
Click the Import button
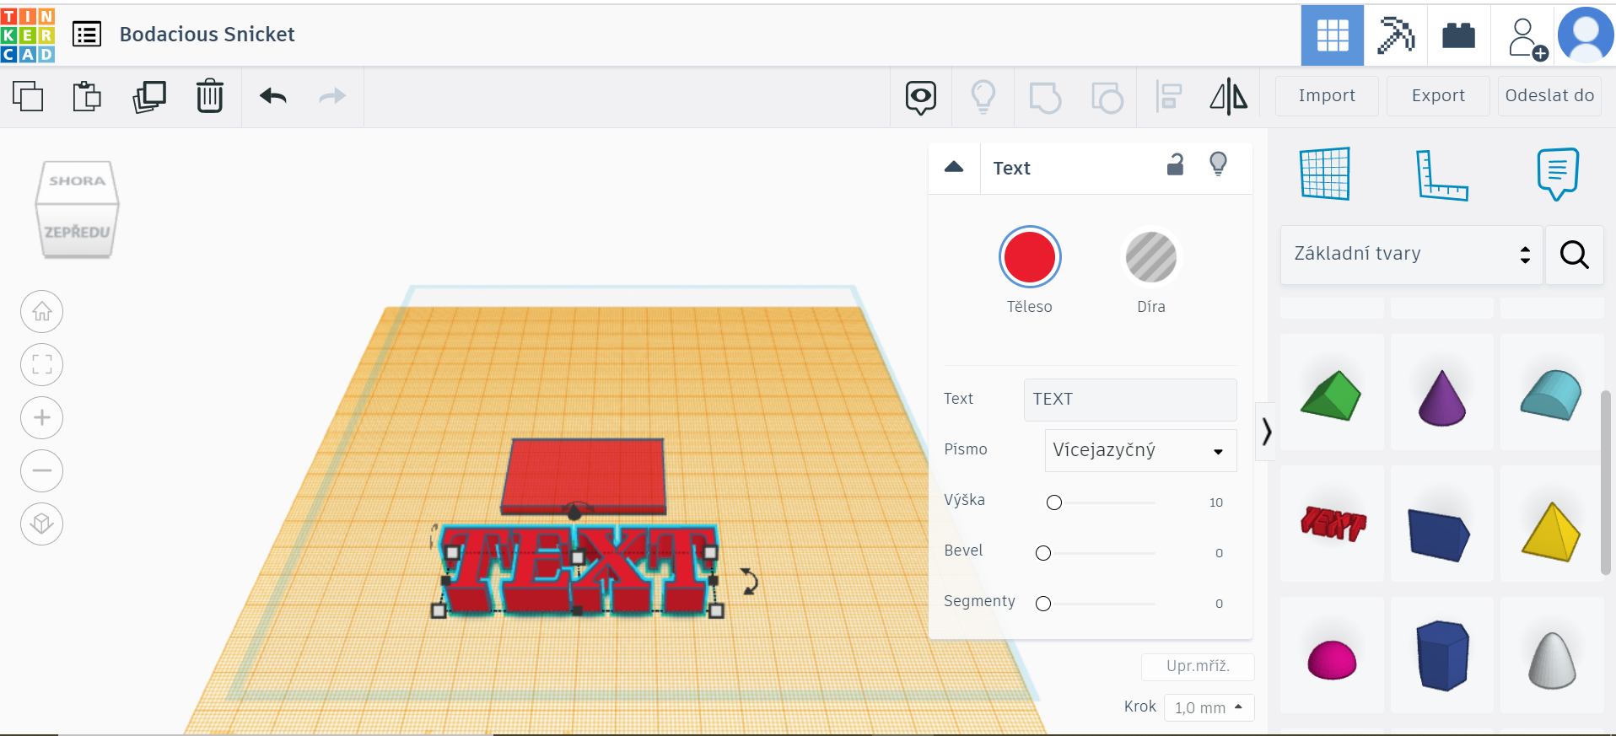(1327, 96)
